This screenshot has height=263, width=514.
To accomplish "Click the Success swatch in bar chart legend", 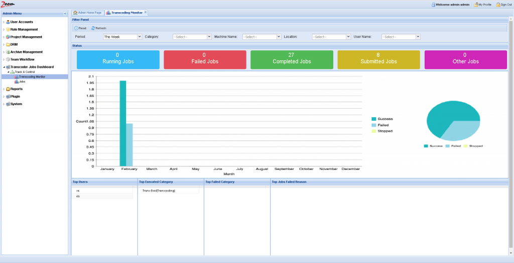I will [373, 119].
